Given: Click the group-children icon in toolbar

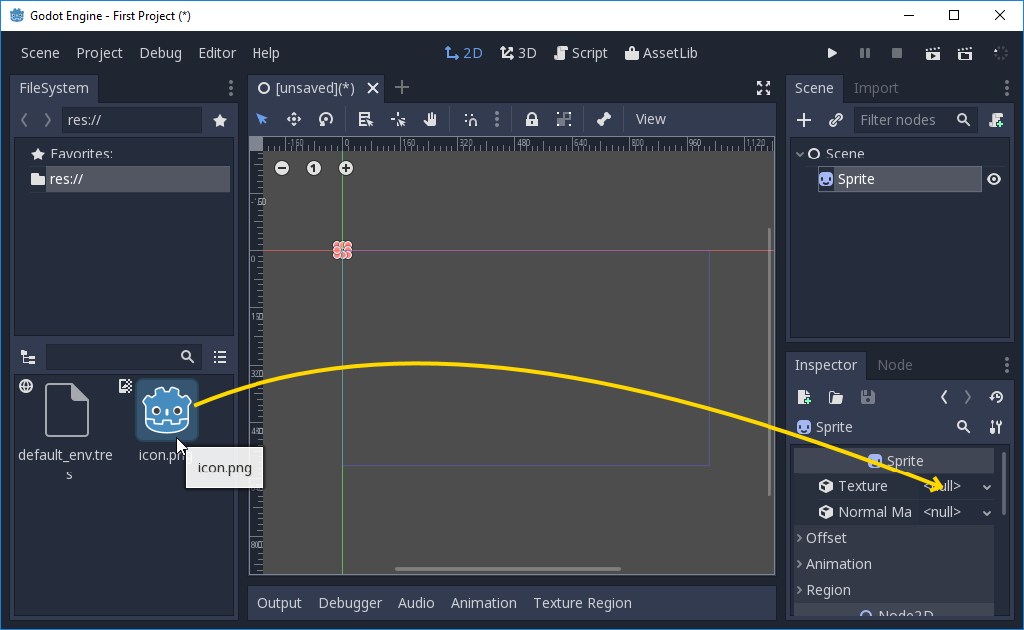Looking at the screenshot, I should pos(564,119).
